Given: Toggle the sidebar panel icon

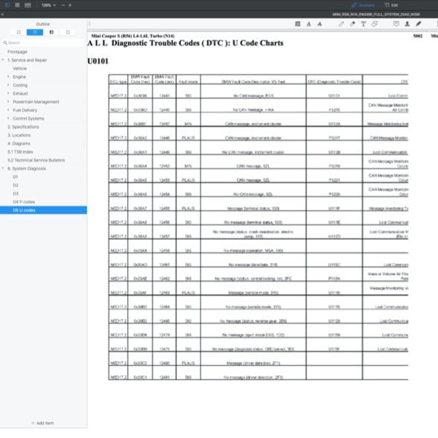Looking at the screenshot, I should pos(7,5).
